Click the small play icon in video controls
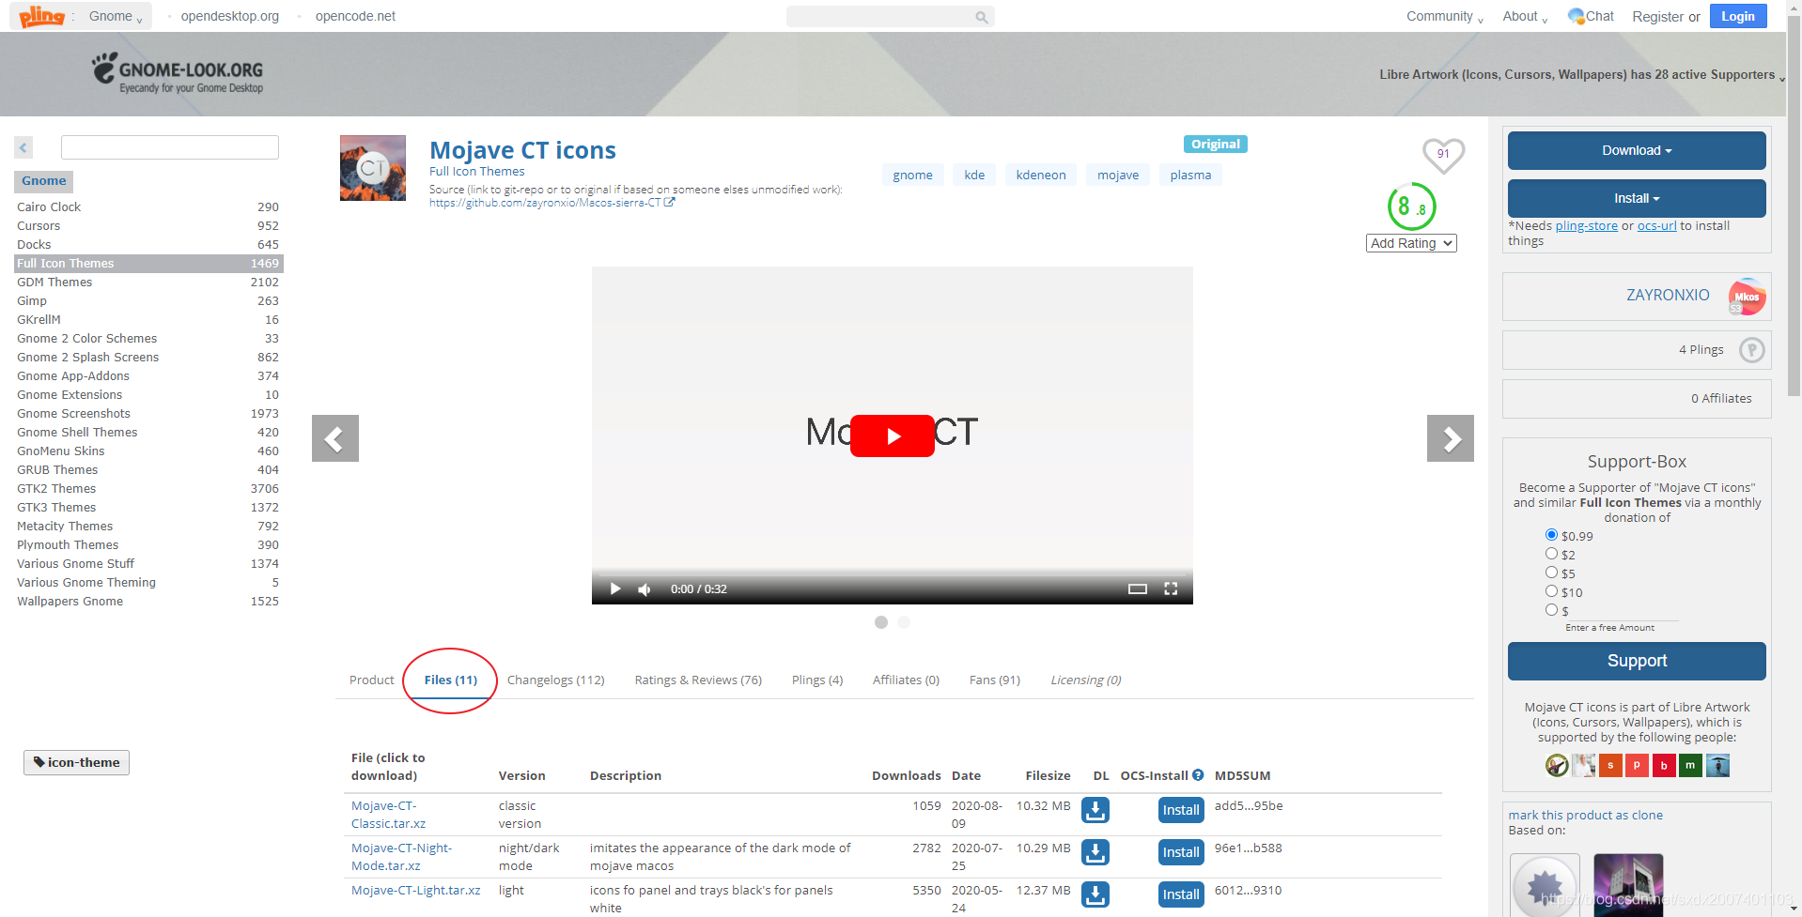 coord(615,588)
